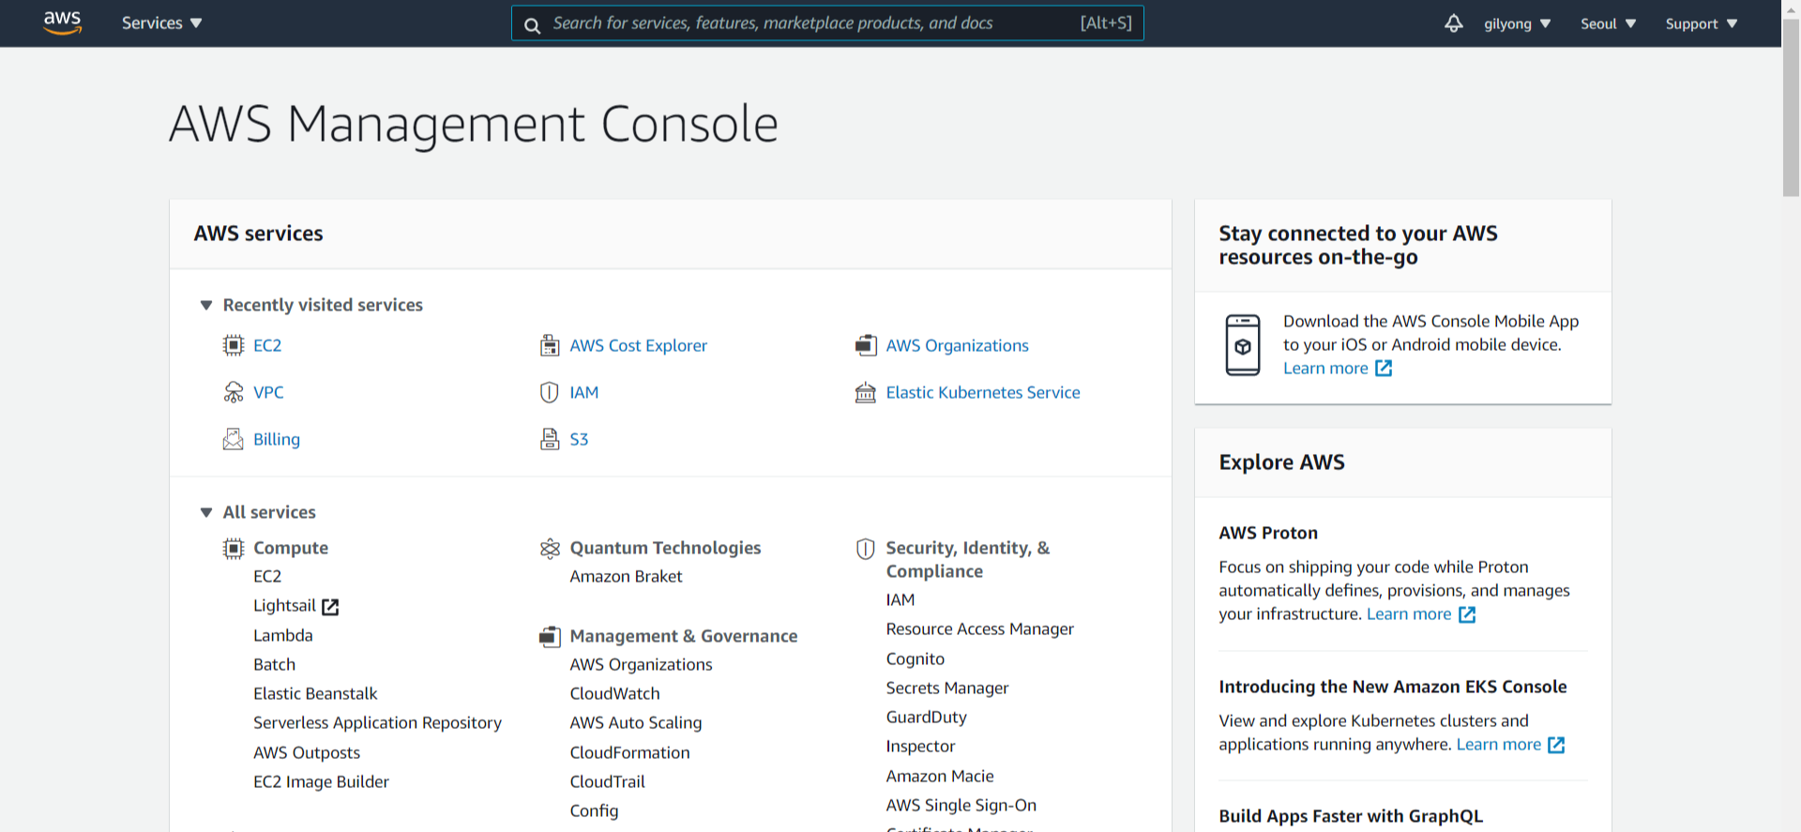The image size is (1801, 832).
Task: Open the Billing link
Action: click(277, 439)
